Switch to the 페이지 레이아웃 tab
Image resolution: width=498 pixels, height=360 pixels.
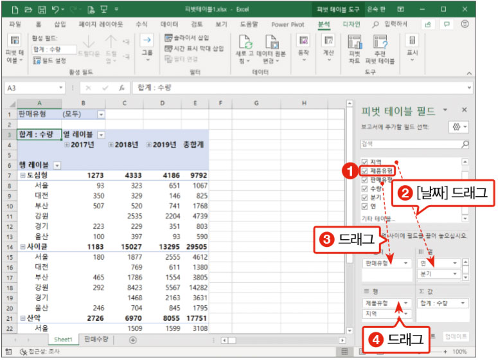(x=101, y=24)
